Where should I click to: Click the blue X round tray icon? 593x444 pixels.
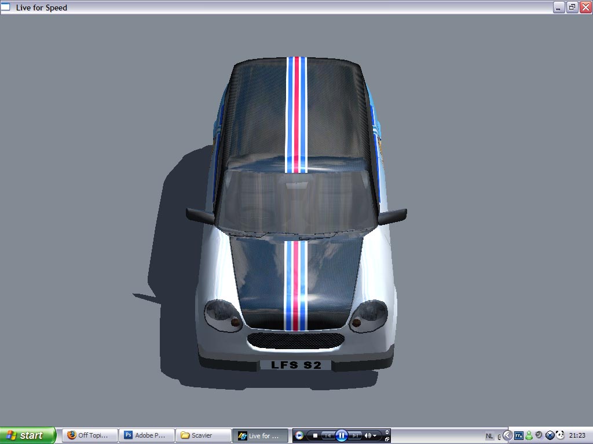tap(550, 436)
